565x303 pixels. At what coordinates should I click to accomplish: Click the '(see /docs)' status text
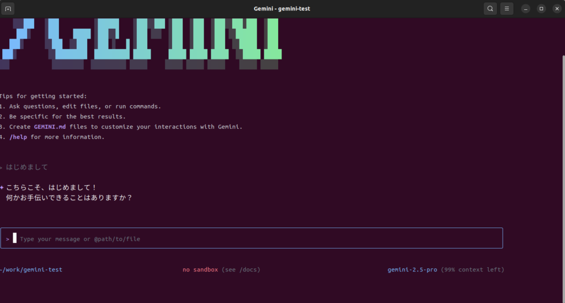[x=241, y=269]
